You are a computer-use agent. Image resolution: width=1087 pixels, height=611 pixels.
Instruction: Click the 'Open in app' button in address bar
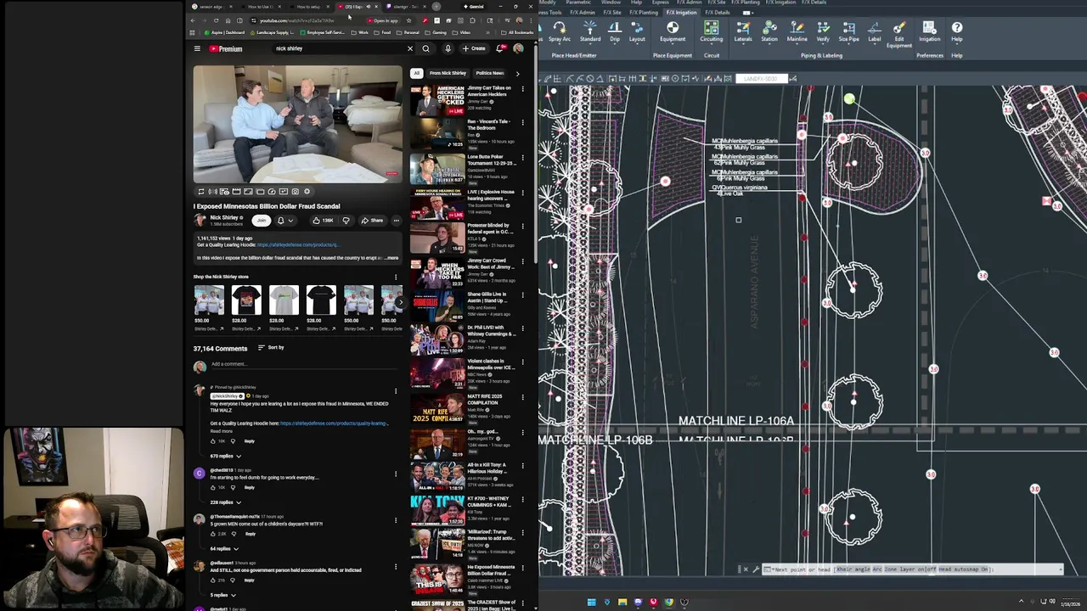tap(383, 20)
